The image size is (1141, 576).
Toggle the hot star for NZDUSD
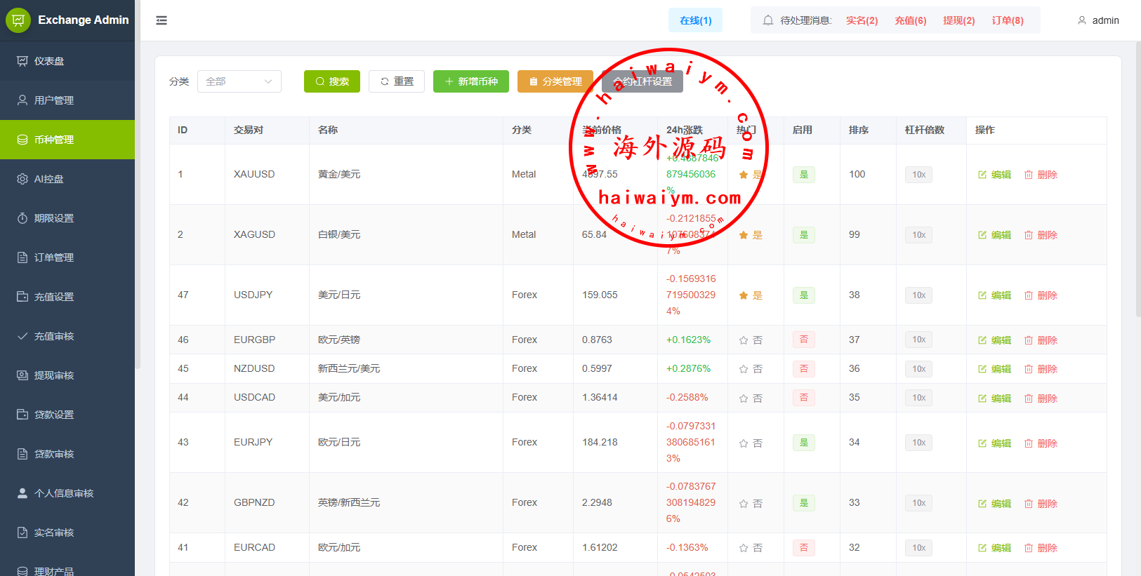[744, 369]
